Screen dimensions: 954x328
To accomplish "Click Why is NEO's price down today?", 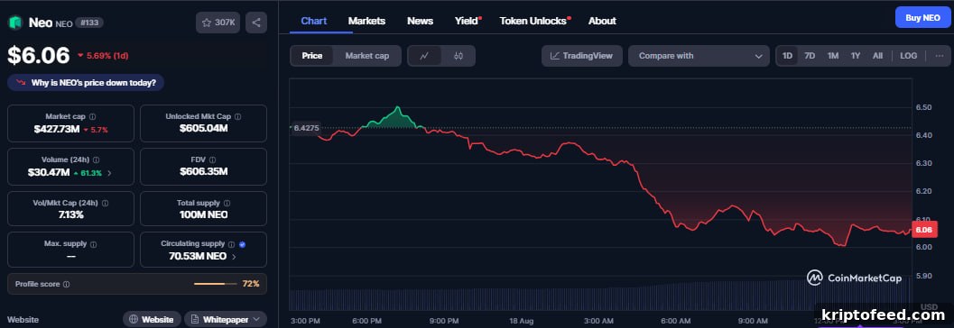I will click(86, 83).
